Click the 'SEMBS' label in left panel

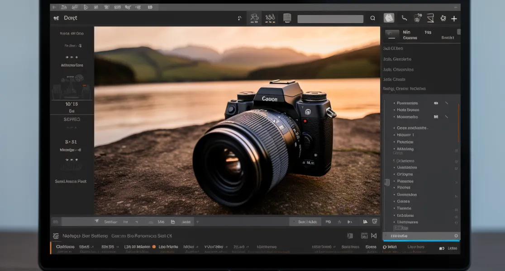click(x=72, y=119)
